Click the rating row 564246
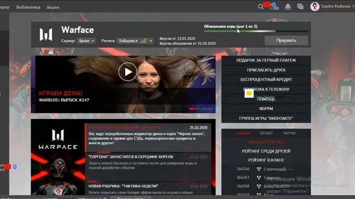The image size is (355, 199). [266, 169]
